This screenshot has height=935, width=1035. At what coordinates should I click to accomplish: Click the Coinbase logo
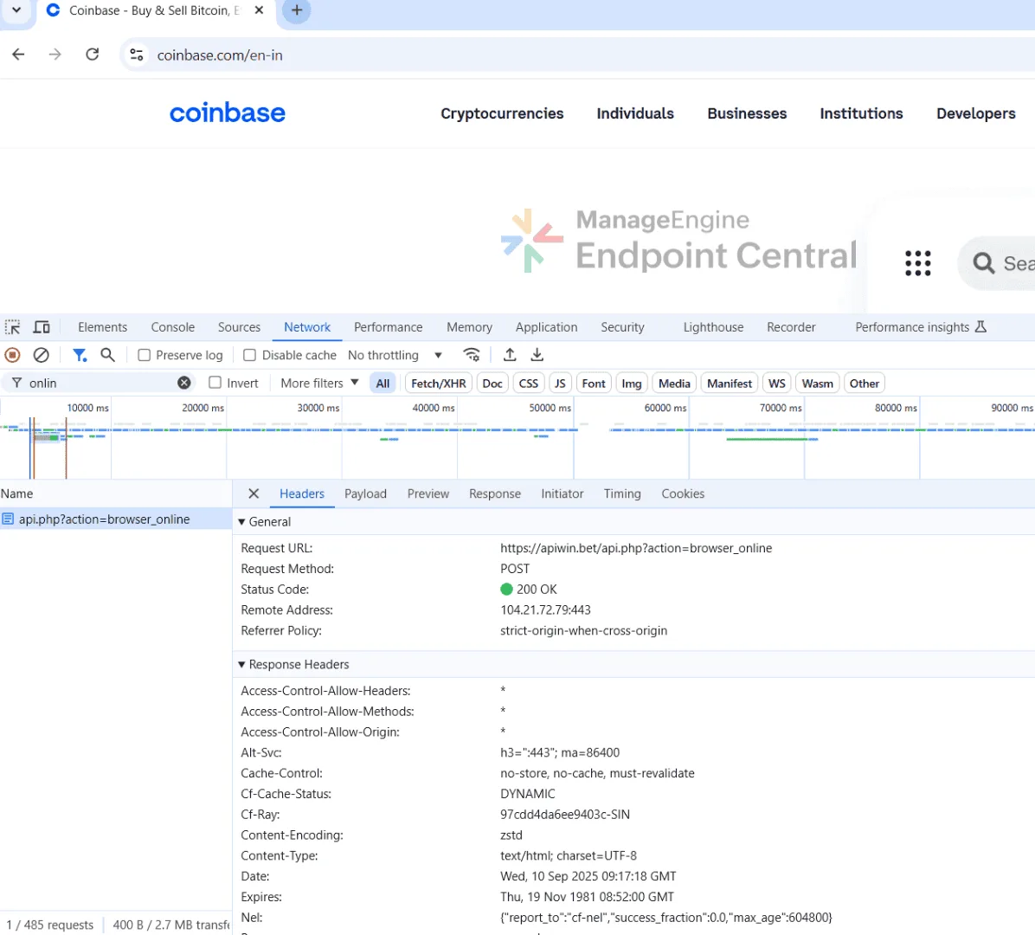pos(228,113)
